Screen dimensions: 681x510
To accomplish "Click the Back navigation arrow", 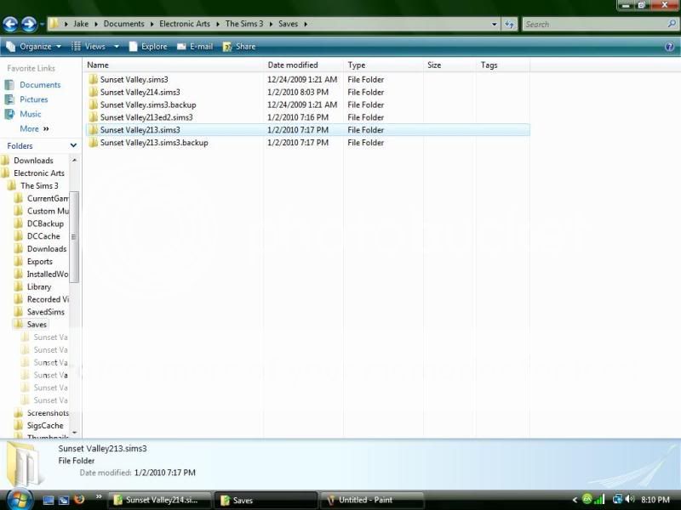I will tap(10, 24).
